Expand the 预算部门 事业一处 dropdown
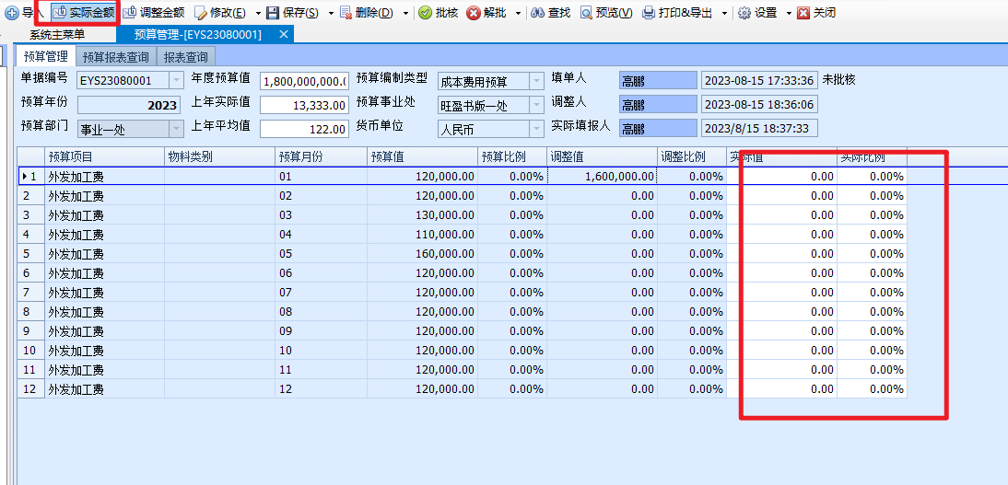This screenshot has width=1008, height=485. click(x=176, y=129)
